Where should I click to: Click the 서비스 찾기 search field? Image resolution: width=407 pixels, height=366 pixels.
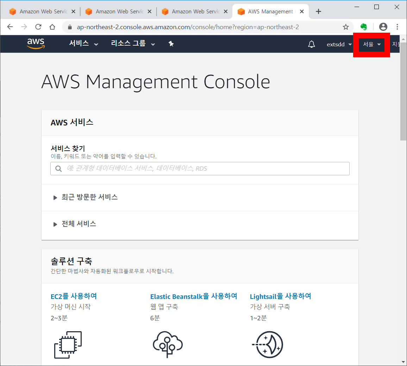[x=200, y=169]
